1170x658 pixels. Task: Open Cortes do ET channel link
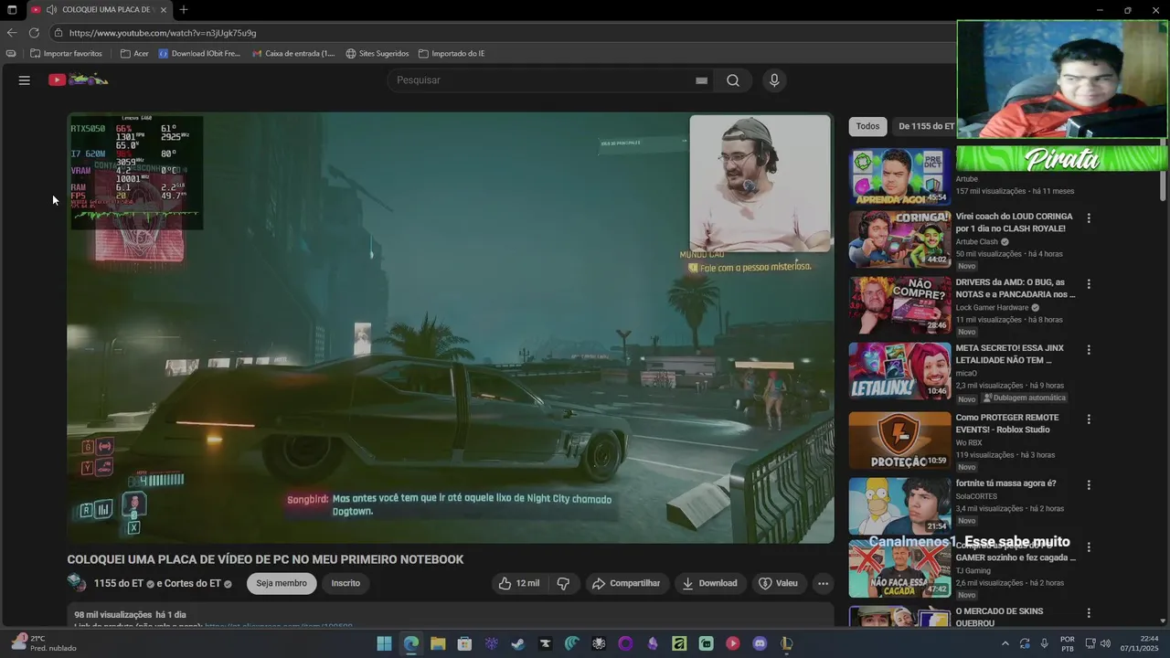(193, 583)
